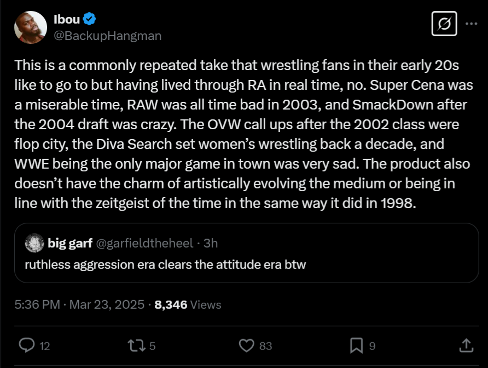Like the post with the heart icon
Screen dimensions: 488x368
point(247,345)
